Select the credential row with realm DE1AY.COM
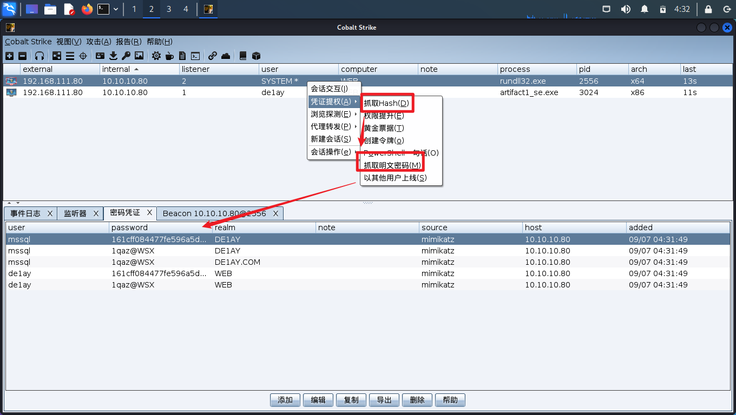Screen dimensions: 736x415 [x=368, y=262]
